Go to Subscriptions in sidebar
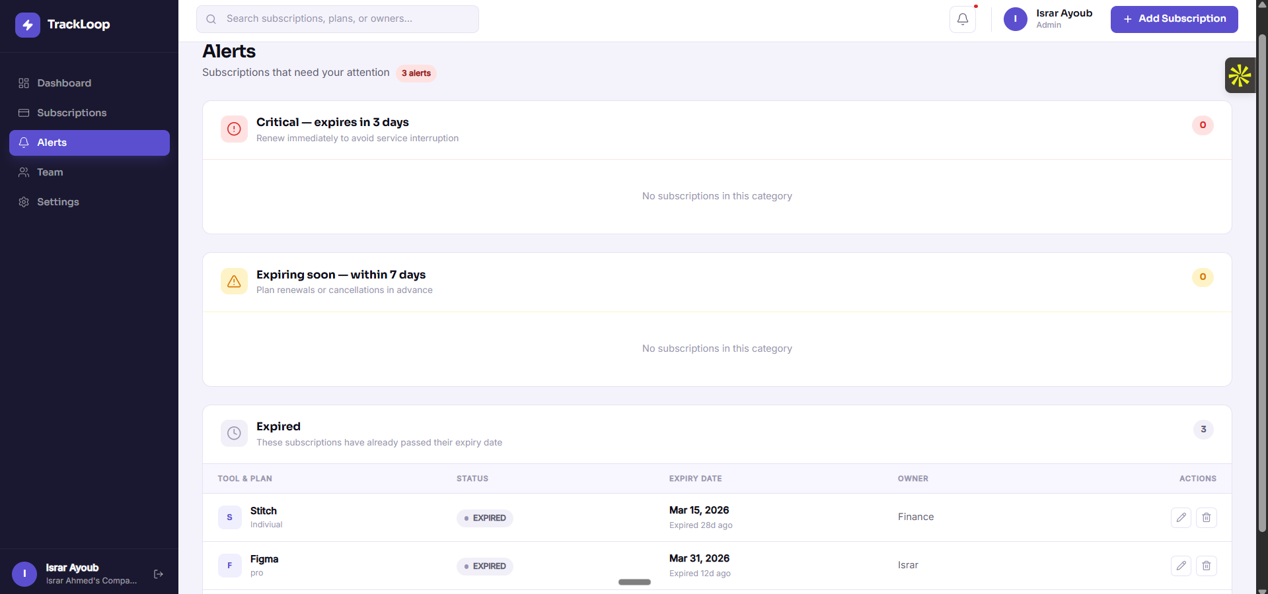Image resolution: width=1268 pixels, height=594 pixels. (x=71, y=113)
